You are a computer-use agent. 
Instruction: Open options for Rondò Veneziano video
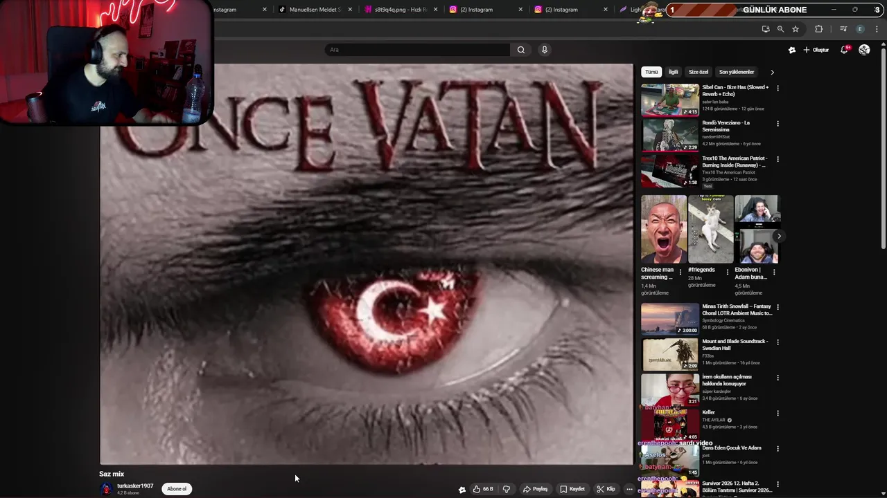778,124
